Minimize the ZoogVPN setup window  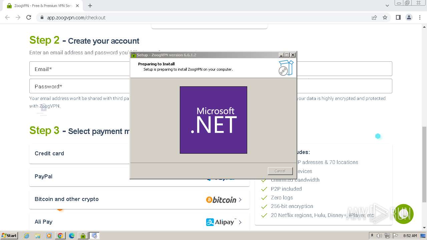click(281, 55)
